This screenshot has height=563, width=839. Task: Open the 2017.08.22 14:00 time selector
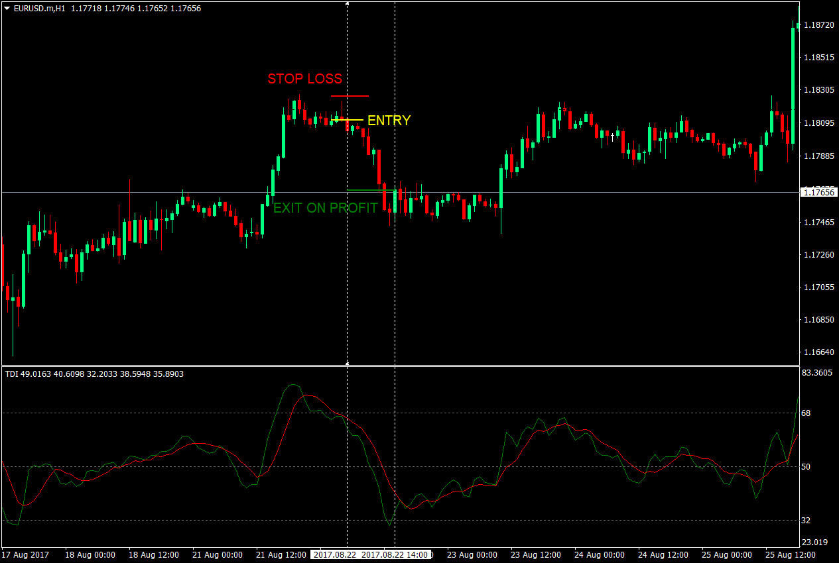point(395,555)
